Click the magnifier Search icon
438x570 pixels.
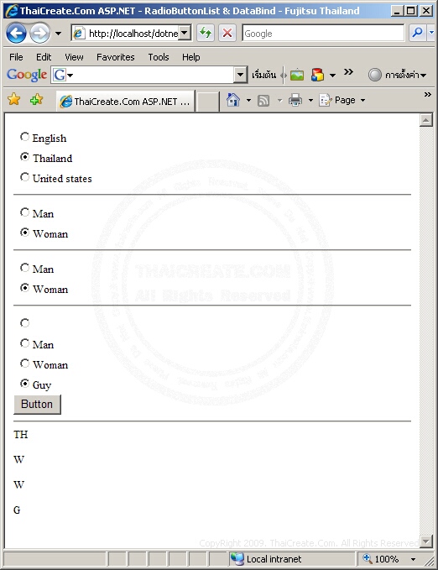pyautogui.click(x=417, y=33)
